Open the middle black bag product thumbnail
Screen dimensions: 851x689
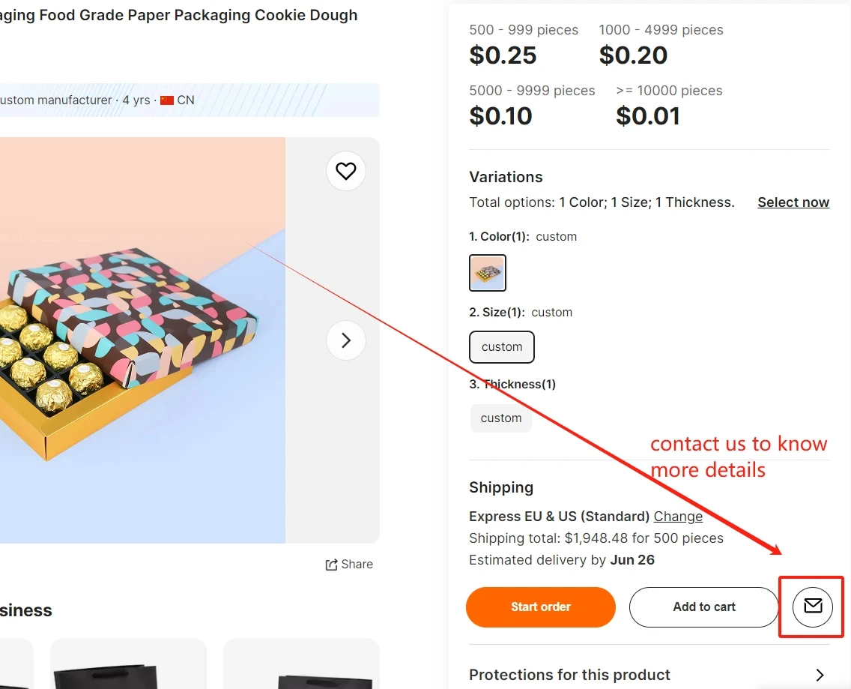click(128, 665)
